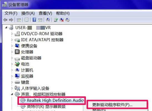
Task: Expand the DVD/CD-ROM 驱动器 node
Action: 12,34
